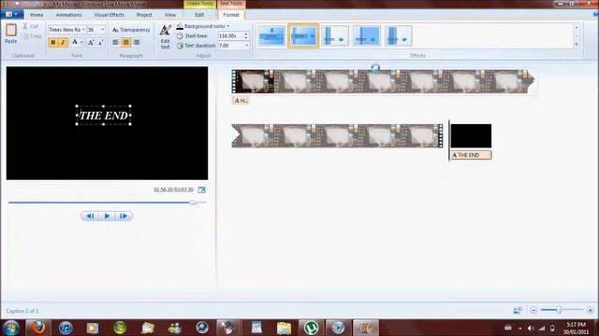Click the Text duration clock icon
The width and height of the screenshot is (599, 336).
tap(180, 46)
